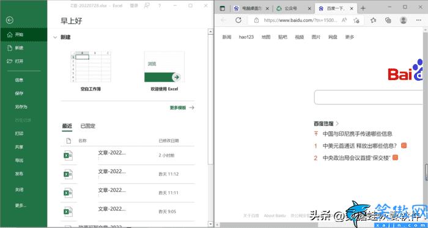The image size is (428, 228).
Task: Click Excel file icon of the 昨天 11:12 row
Action: point(68,174)
